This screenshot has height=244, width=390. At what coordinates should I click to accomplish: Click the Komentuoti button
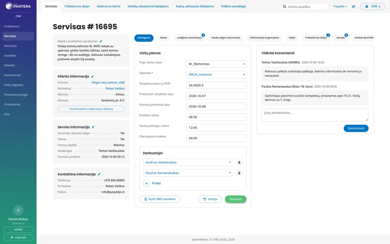[x=356, y=129]
